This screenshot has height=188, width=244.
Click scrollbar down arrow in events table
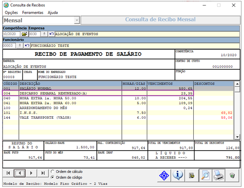click(237, 137)
